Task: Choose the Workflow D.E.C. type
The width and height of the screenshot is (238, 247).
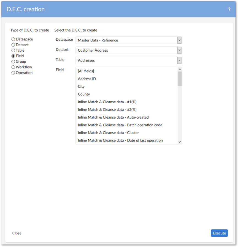Action: [13, 67]
